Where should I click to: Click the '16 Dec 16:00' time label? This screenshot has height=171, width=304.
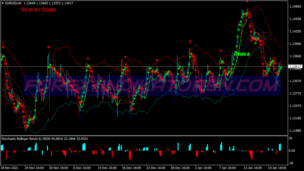[x=132, y=168]
